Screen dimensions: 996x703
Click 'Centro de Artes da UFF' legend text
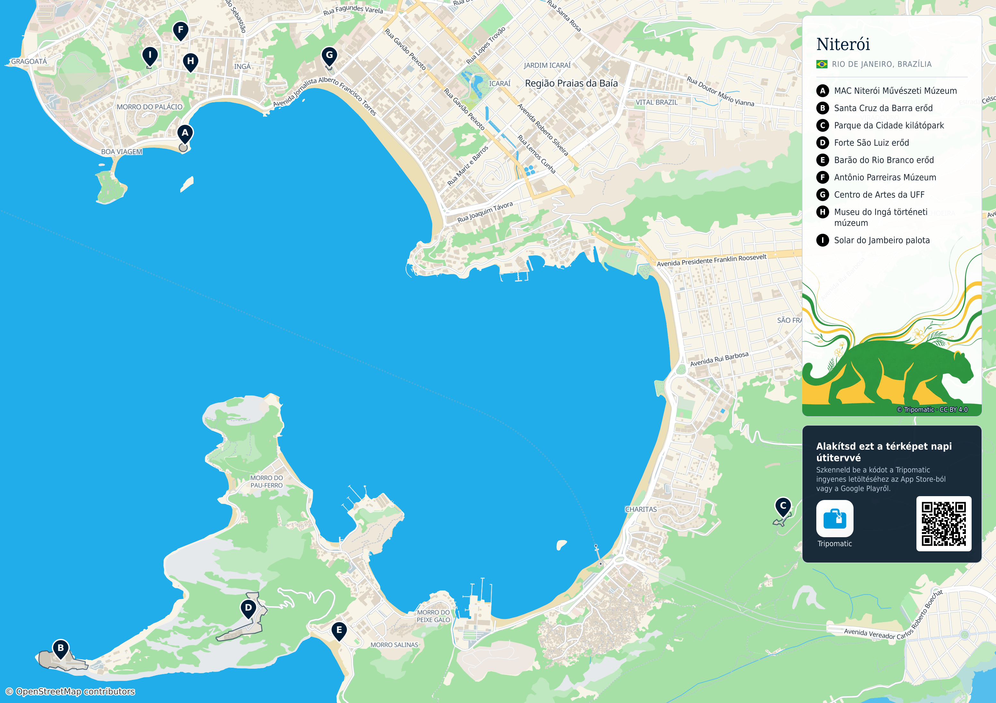tap(879, 195)
